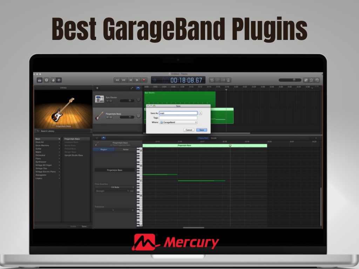Open the Tuner button
This screenshot has width=359, height=269.
(x=217, y=80)
